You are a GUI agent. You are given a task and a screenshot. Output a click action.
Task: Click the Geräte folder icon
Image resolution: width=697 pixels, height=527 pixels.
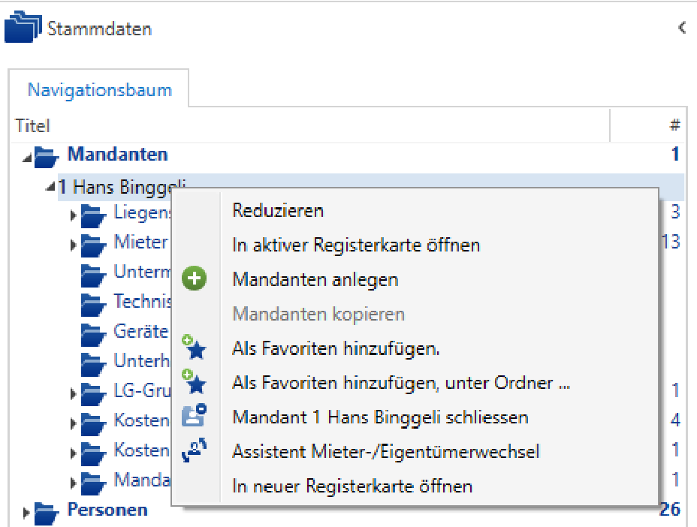coord(94,335)
